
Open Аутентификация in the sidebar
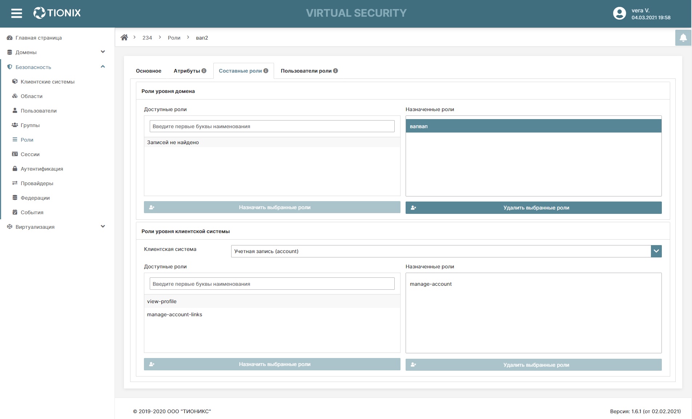(x=42, y=169)
